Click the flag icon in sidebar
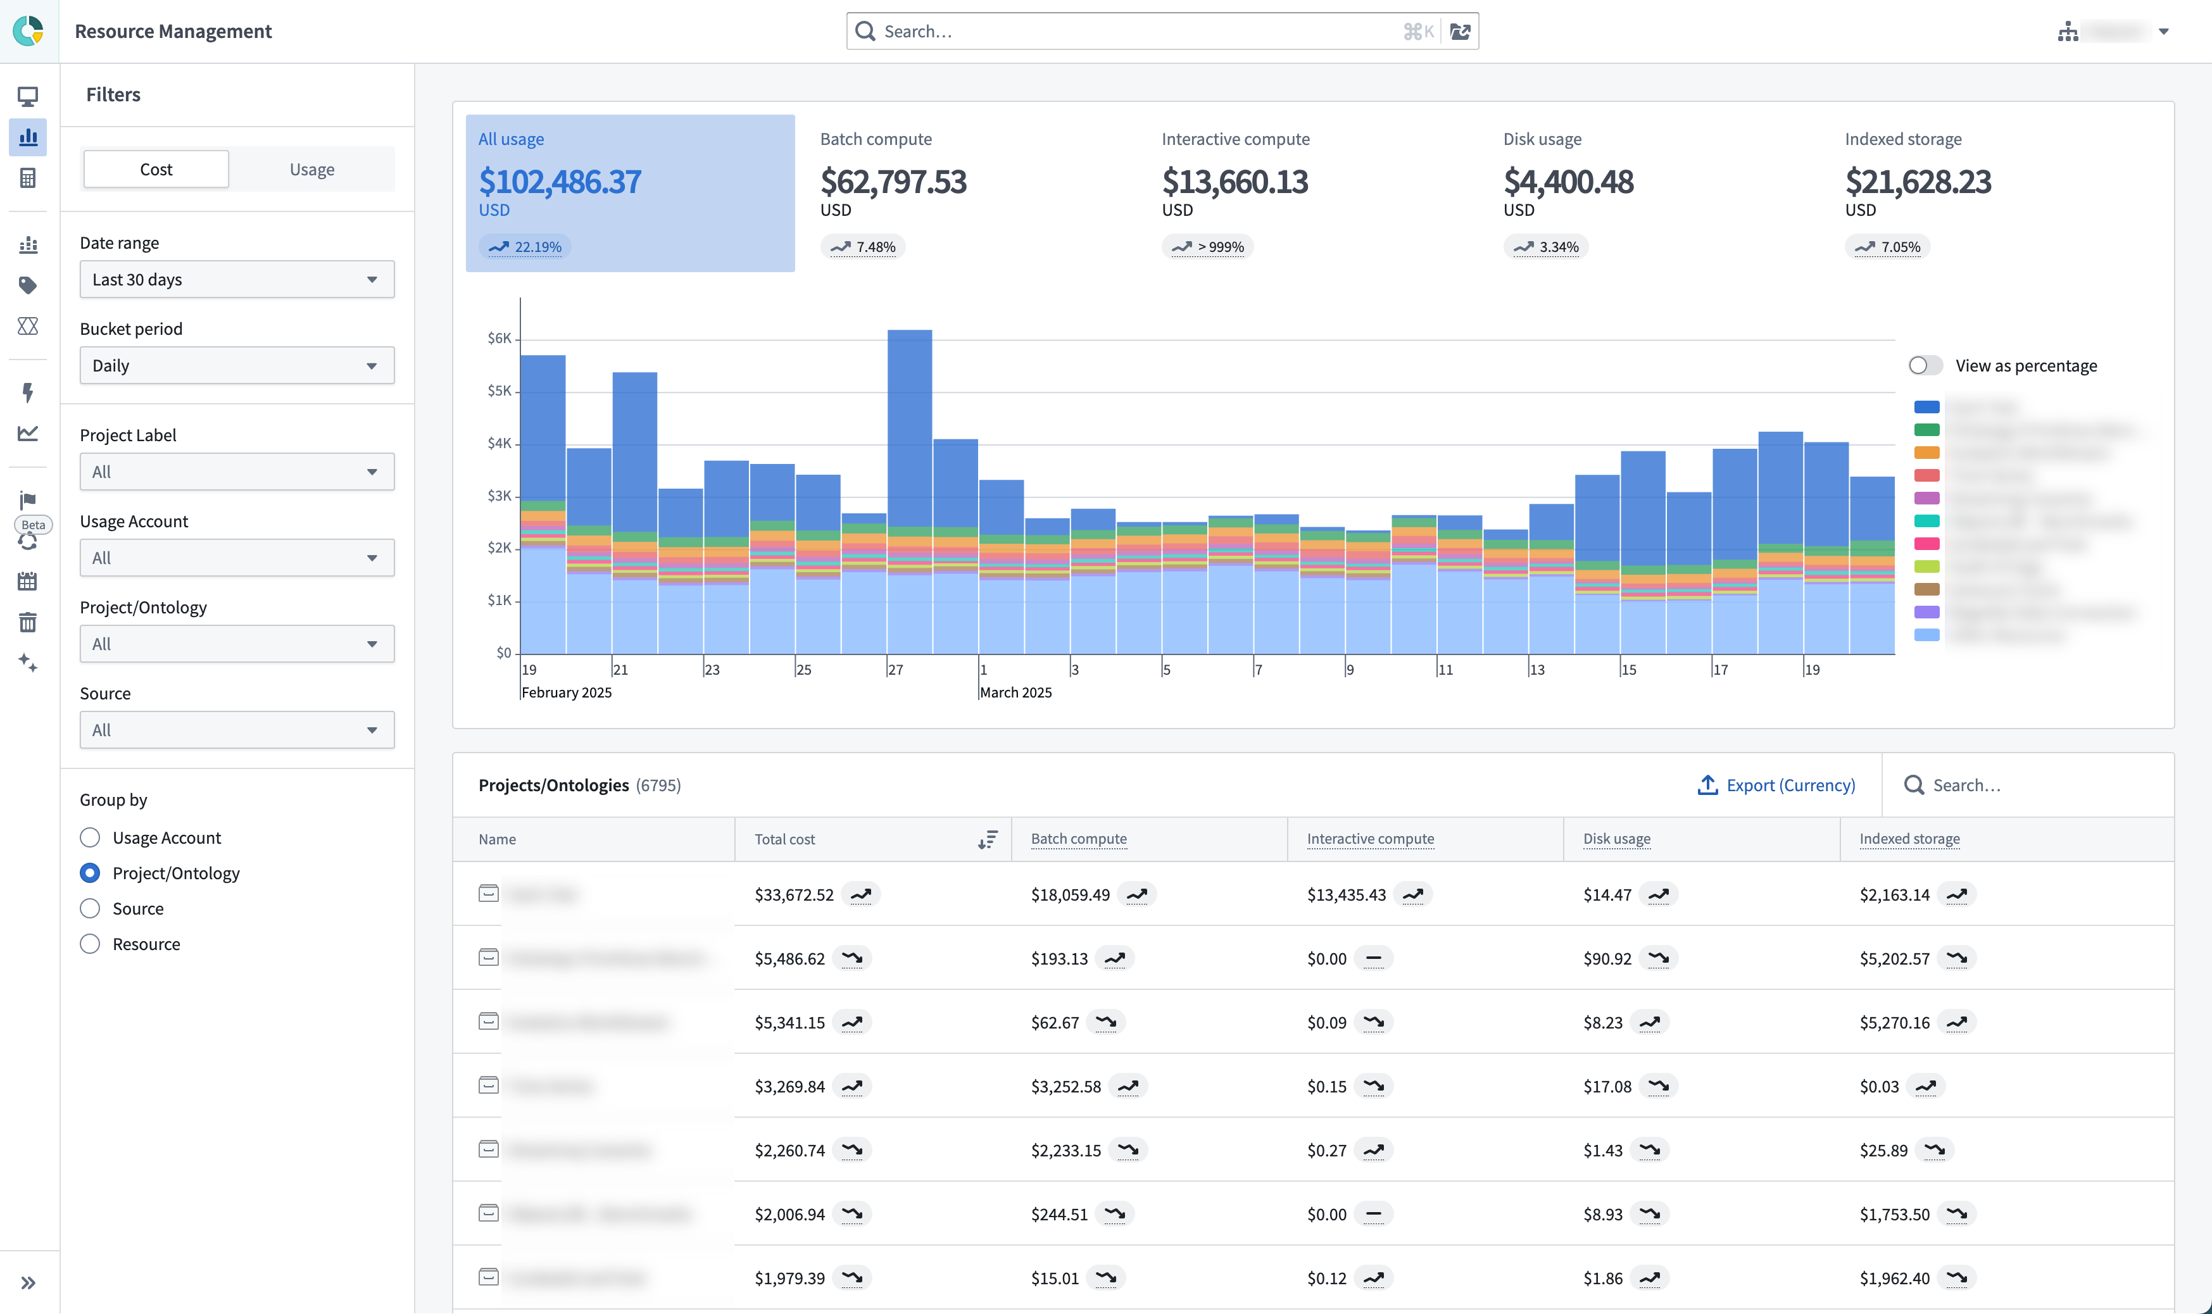Image resolution: width=2212 pixels, height=1314 pixels. [28, 500]
